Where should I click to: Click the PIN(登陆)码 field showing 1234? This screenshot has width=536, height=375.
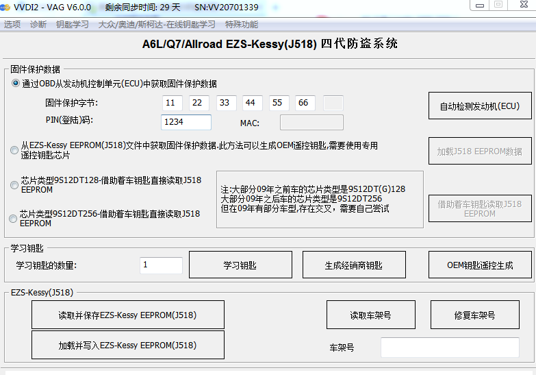point(186,122)
